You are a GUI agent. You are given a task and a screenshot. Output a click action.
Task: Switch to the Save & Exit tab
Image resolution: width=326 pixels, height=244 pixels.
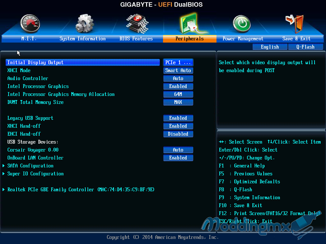(x=296, y=38)
